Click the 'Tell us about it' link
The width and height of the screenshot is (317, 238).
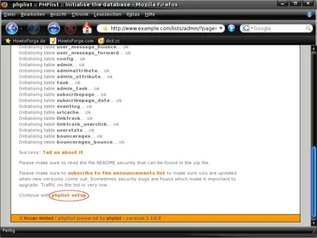pos(63,152)
